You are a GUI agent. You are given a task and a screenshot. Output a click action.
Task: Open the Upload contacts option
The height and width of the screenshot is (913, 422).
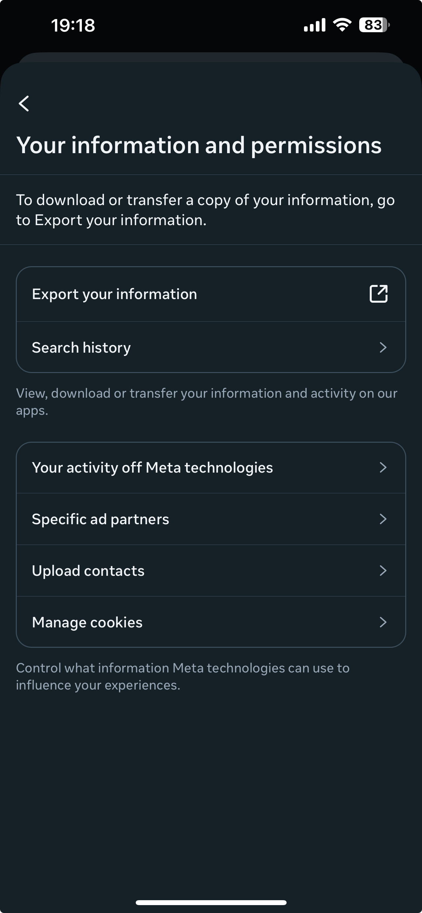pos(211,571)
